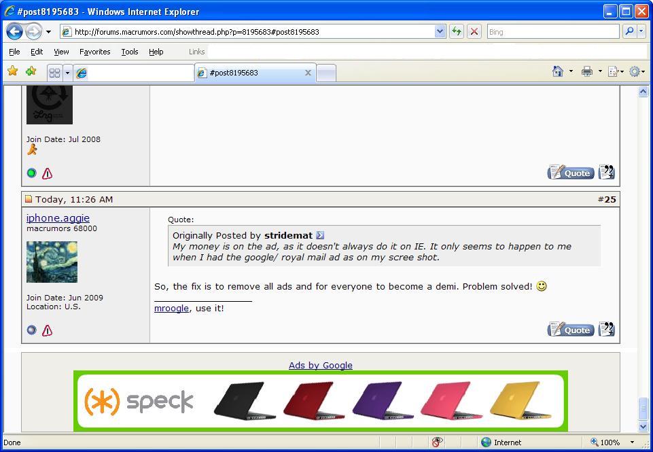
Task: Click the vertical scrollbar thumb
Action: pyautogui.click(x=643, y=409)
